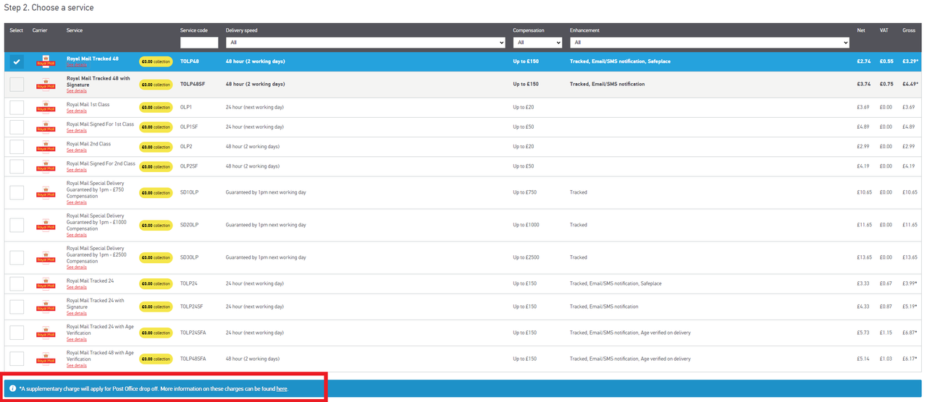
Task: Click Royal Mail logo for TOLP24SF row
Action: [x=46, y=307]
